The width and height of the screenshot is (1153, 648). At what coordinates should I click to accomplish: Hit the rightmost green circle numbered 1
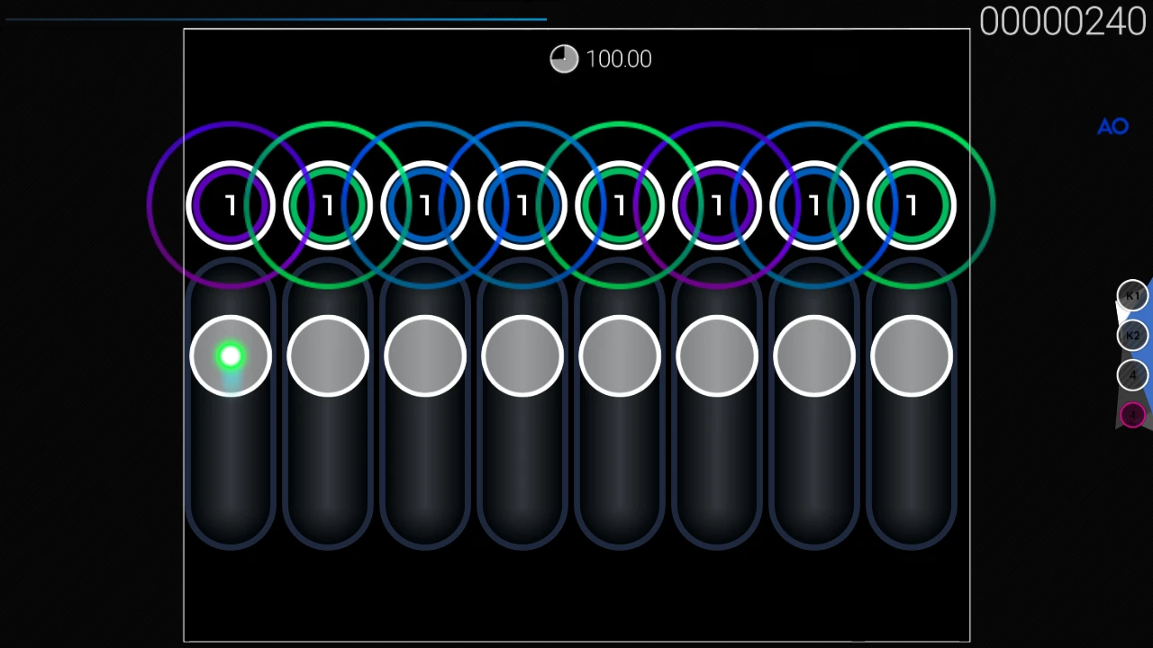tap(912, 206)
